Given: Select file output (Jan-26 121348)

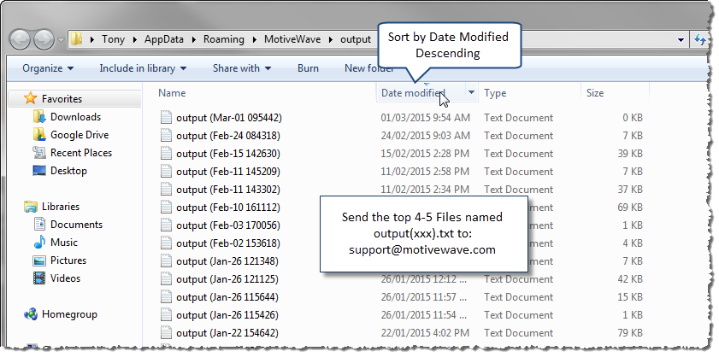Looking at the screenshot, I should [227, 261].
